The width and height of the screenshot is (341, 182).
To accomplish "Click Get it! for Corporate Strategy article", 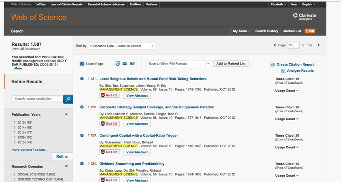I will pyautogui.click(x=110, y=124).
